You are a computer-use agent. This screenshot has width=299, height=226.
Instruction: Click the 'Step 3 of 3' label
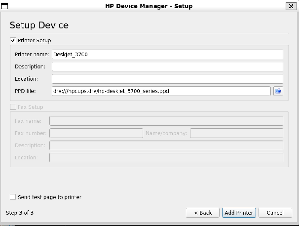(20, 213)
